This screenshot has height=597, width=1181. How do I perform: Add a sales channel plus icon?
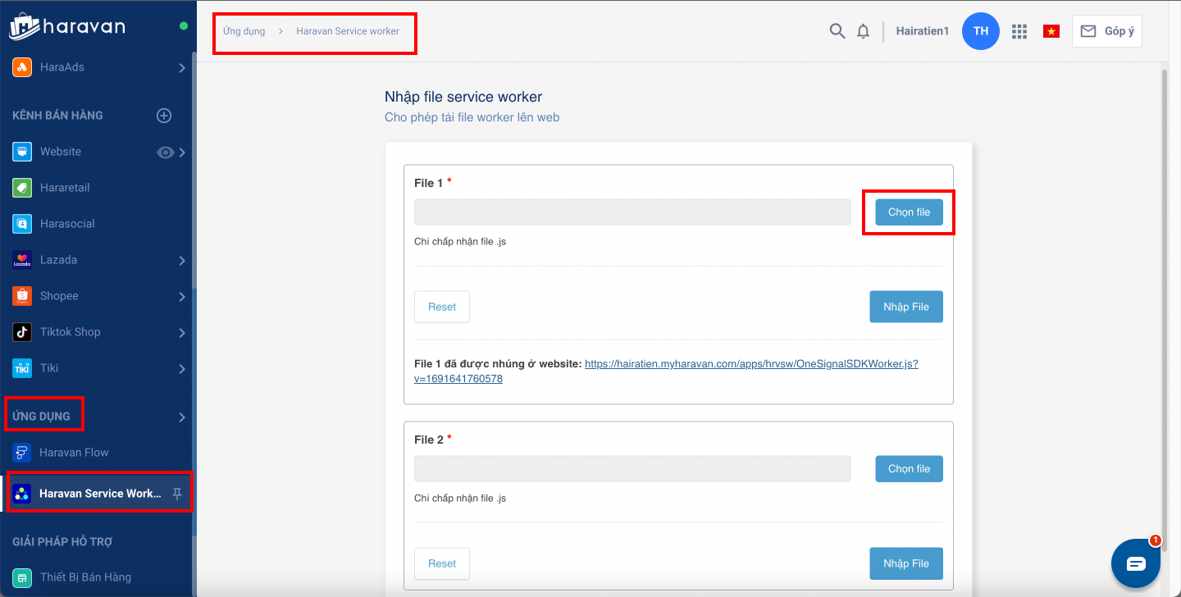coord(164,116)
